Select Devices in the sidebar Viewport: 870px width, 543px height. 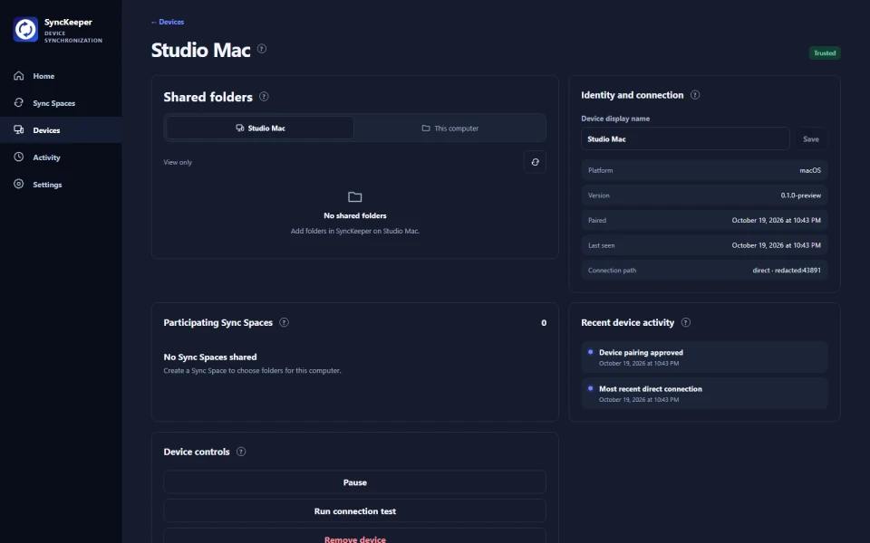pyautogui.click(x=61, y=130)
